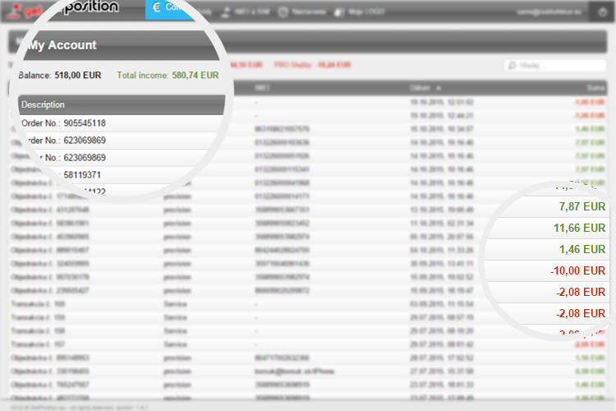The width and height of the screenshot is (616, 411).
Task: Click the magnifier icon in search box
Action: tap(512, 65)
